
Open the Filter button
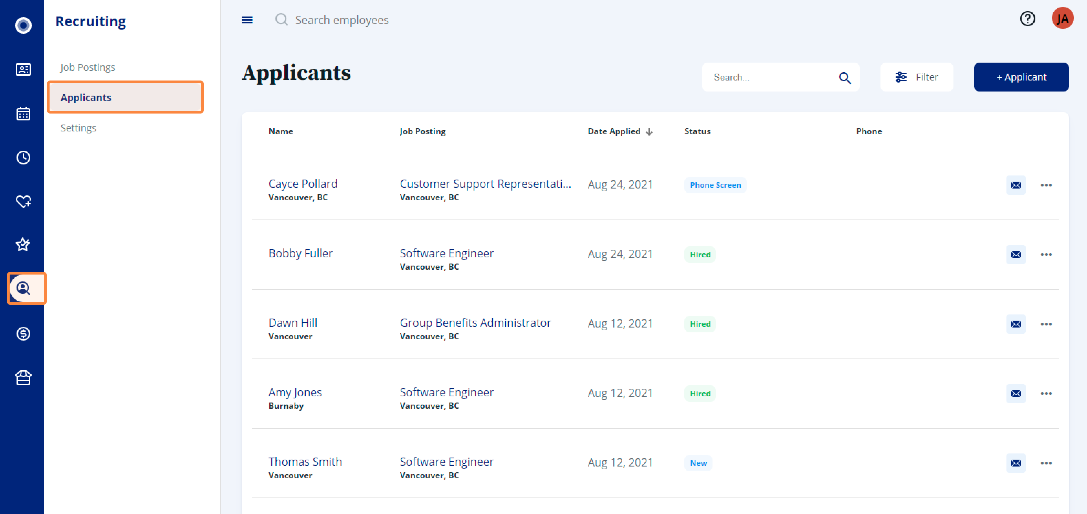click(916, 77)
